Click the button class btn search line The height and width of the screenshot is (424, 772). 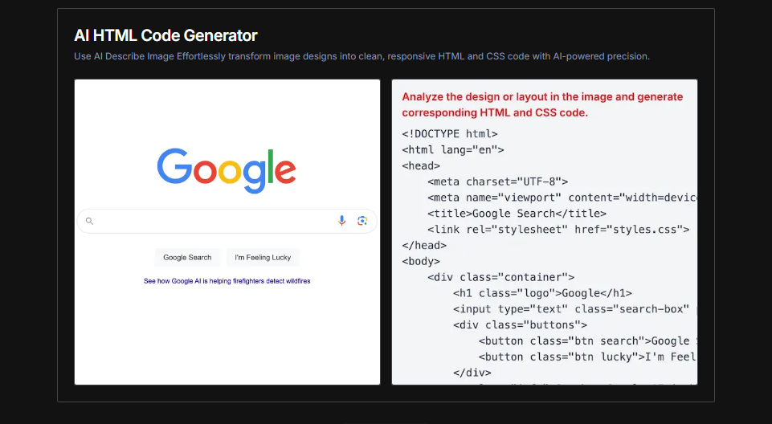tap(587, 340)
